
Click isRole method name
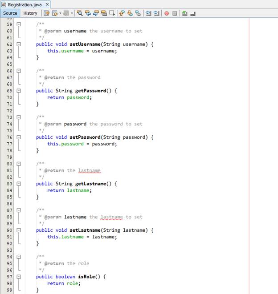point(86,277)
